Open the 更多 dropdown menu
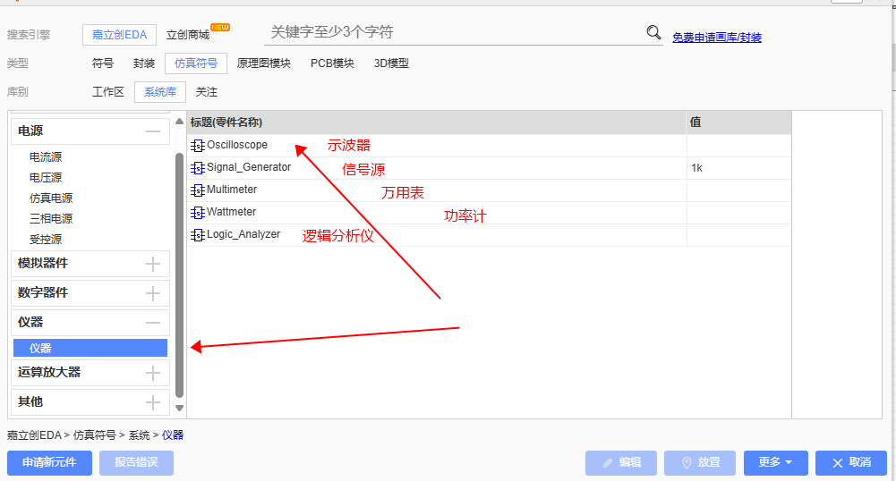This screenshot has width=896, height=481. (775, 463)
